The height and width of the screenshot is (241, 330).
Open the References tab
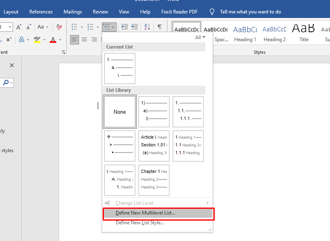point(41,12)
